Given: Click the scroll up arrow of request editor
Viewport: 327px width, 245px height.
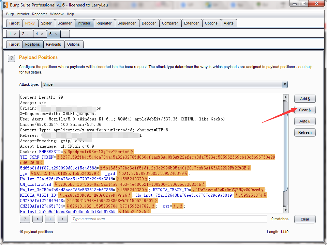Looking at the screenshot, I should (x=285, y=97).
